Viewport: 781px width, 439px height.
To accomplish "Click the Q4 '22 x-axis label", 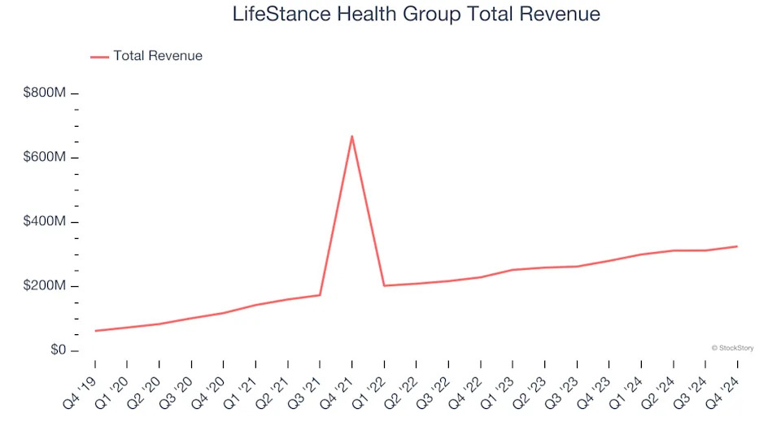I will coord(465,393).
